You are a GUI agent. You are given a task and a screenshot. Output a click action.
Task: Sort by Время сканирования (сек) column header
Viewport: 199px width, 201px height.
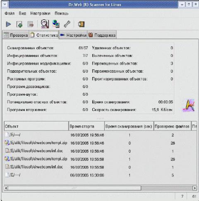point(129,126)
